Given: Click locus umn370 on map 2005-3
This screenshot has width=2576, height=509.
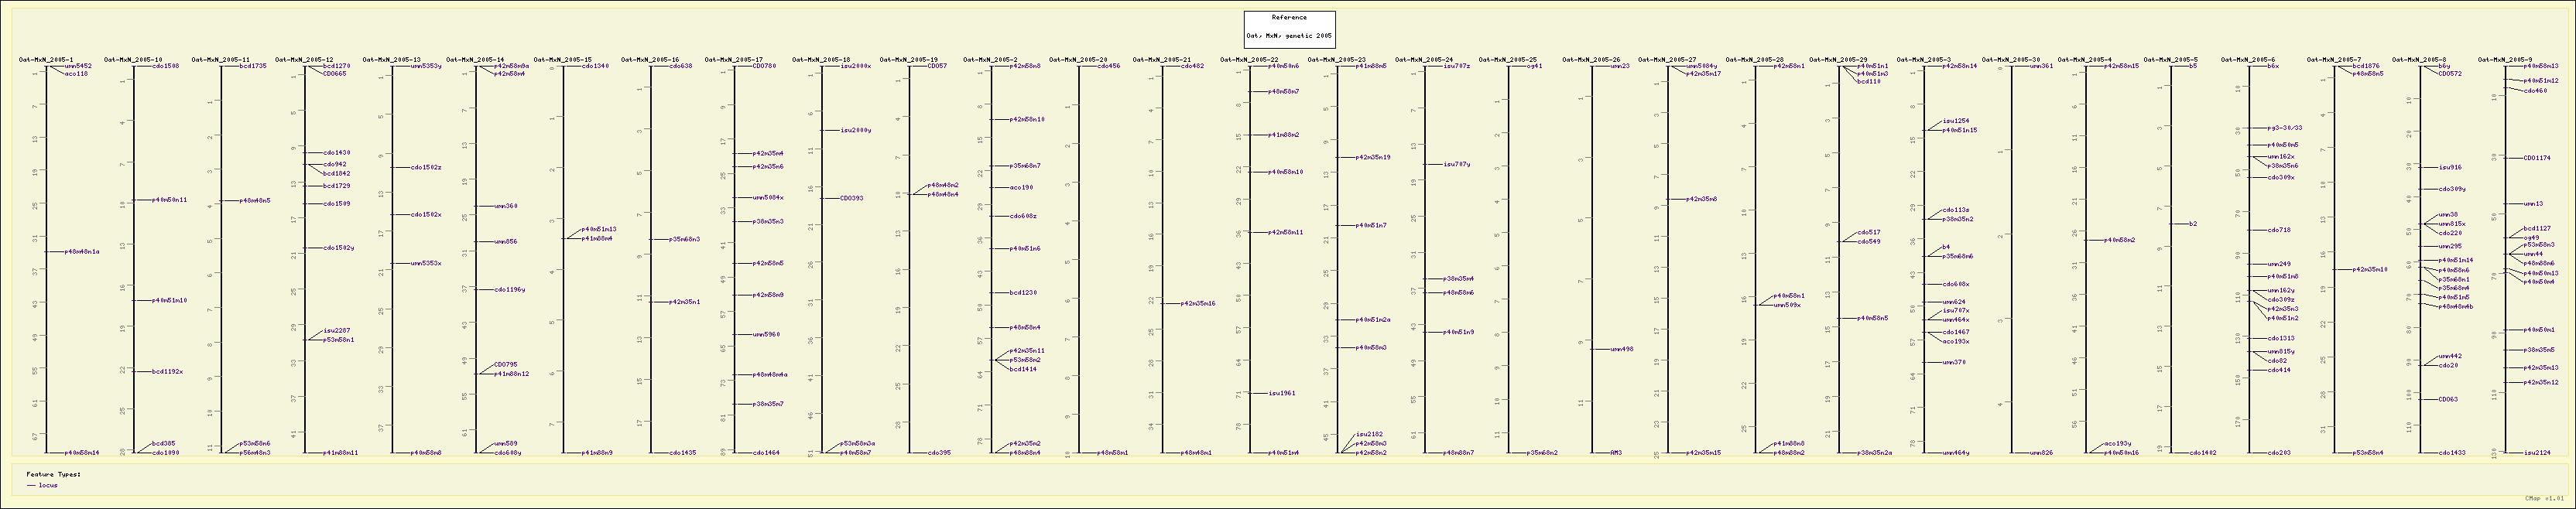Looking at the screenshot, I should (x=1954, y=363).
